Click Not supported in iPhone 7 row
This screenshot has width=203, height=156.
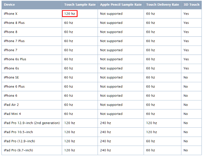point(111,50)
